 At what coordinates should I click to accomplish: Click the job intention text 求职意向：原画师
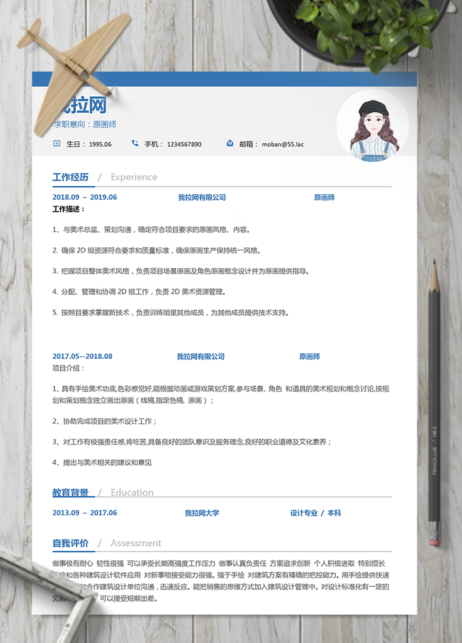(x=85, y=125)
